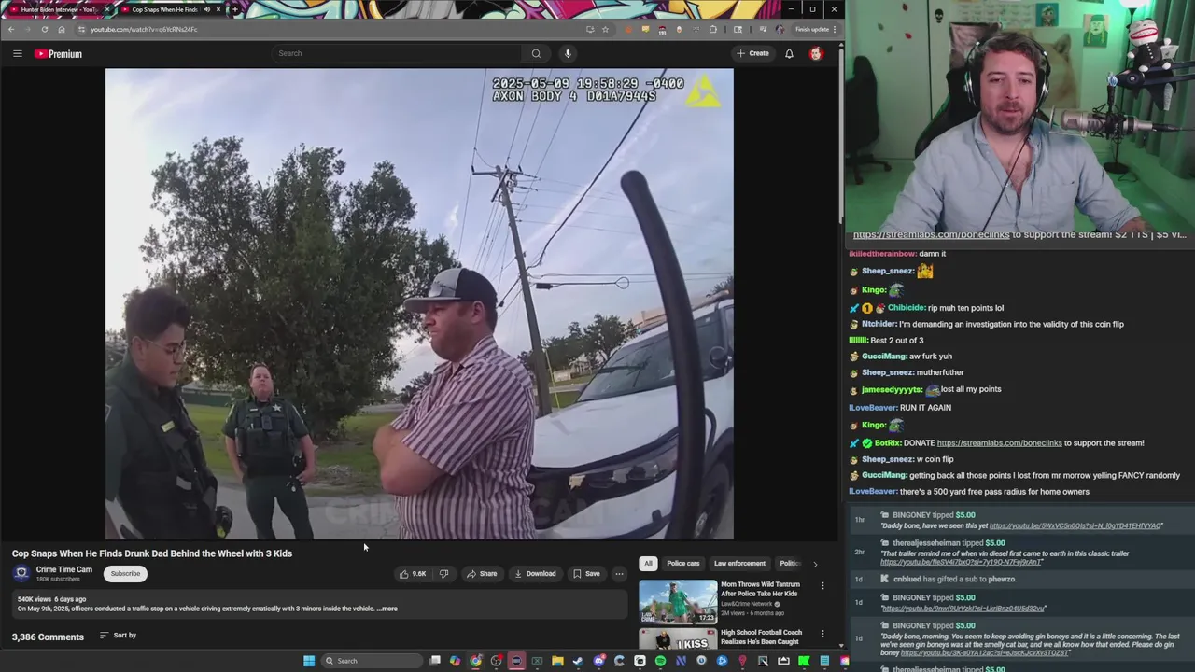Go to YouTube Premium home logo
Screen dimensions: 1195x672
58,53
